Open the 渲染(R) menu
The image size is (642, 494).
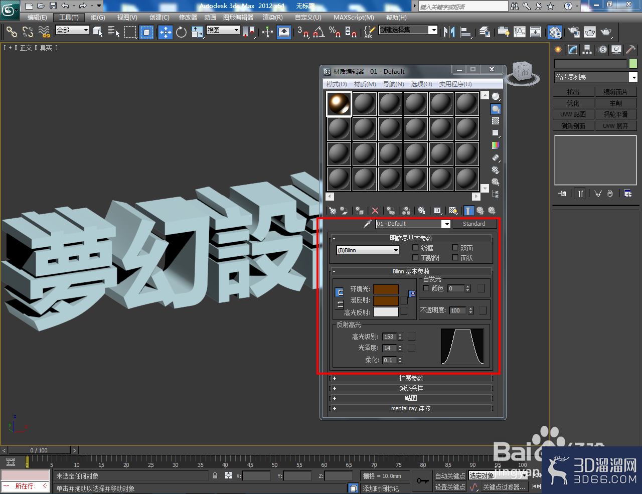(x=273, y=17)
